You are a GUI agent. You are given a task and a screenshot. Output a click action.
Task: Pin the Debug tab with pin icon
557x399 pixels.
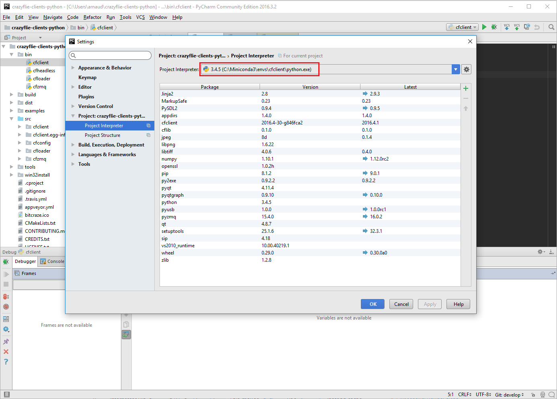[x=6, y=342]
